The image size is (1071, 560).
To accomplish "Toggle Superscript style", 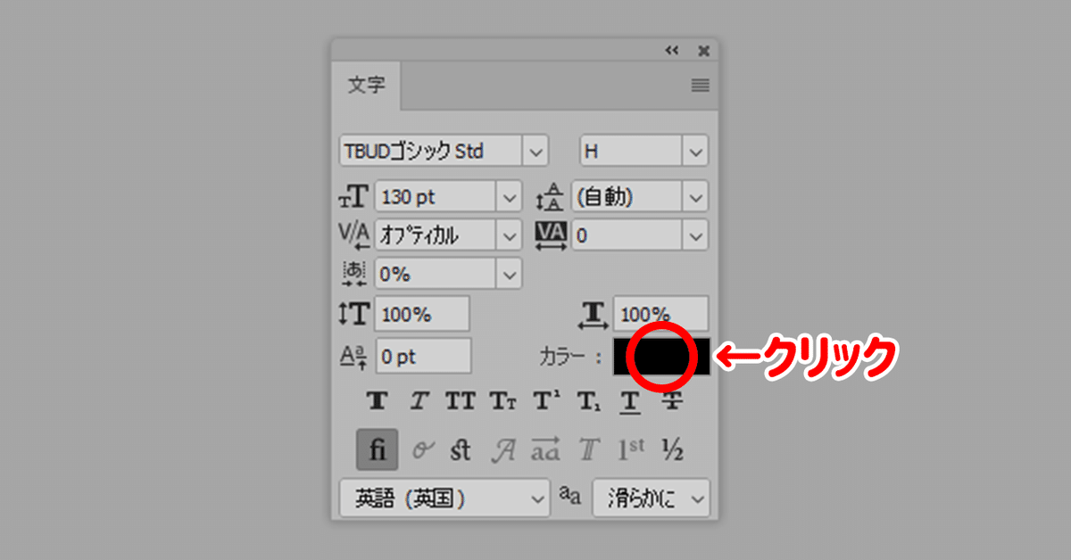I will (546, 401).
